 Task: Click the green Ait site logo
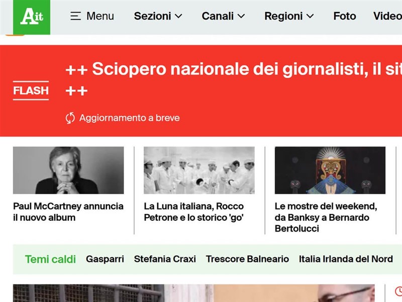pyautogui.click(x=31, y=17)
